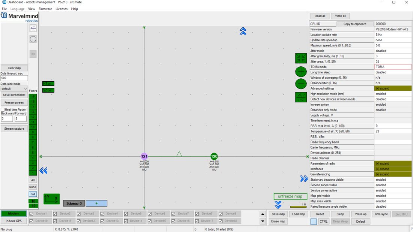
Task: Click the Write all button
Action: [x=340, y=16]
